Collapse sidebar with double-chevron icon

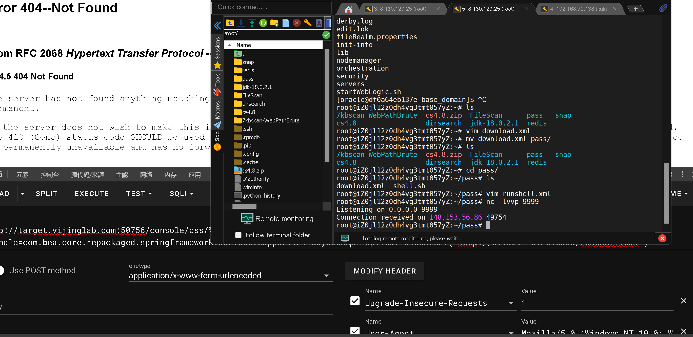coord(217,26)
